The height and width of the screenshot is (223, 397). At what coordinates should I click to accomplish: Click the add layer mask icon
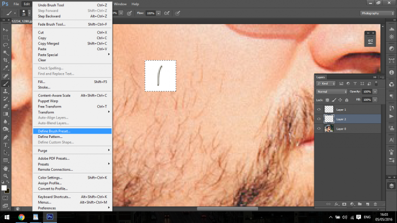tap(344, 204)
